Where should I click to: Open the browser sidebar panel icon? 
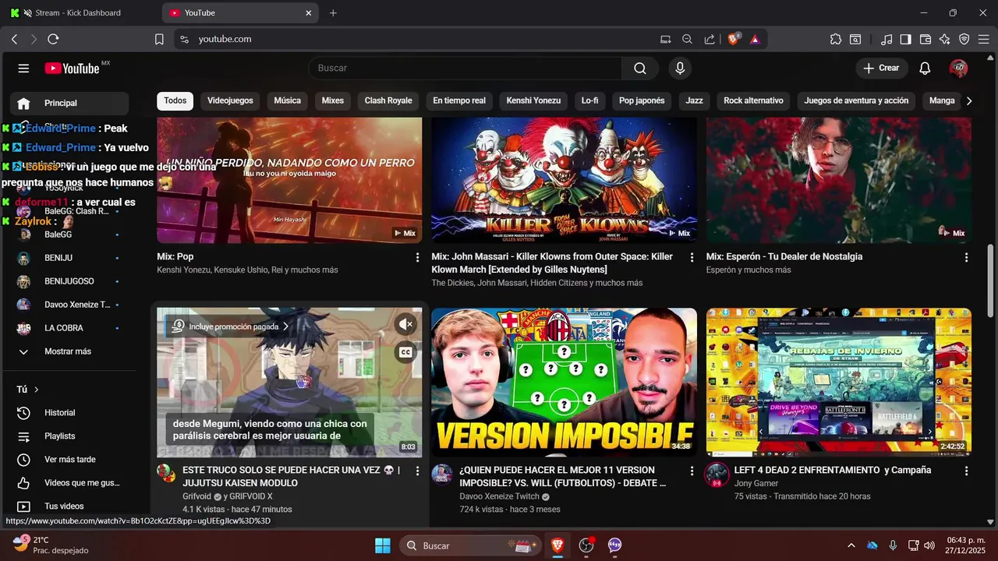click(905, 39)
